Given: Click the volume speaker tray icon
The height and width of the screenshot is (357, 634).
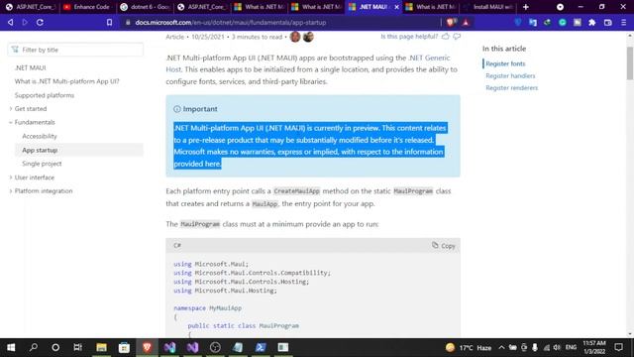Looking at the screenshot, I should pyautogui.click(x=557, y=347).
